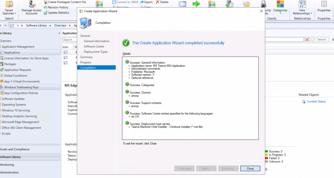This screenshot has height=178, width=334.
Task: Click the padlock security icon in ribbon
Action: (x=264, y=4)
